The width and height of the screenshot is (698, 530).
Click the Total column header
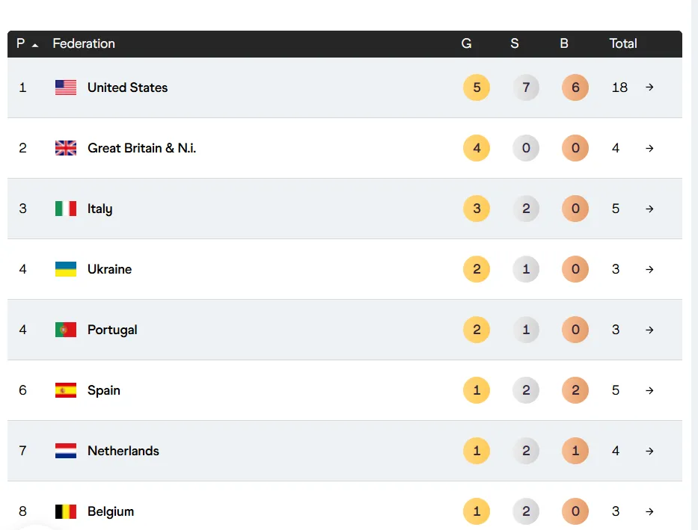tap(622, 44)
